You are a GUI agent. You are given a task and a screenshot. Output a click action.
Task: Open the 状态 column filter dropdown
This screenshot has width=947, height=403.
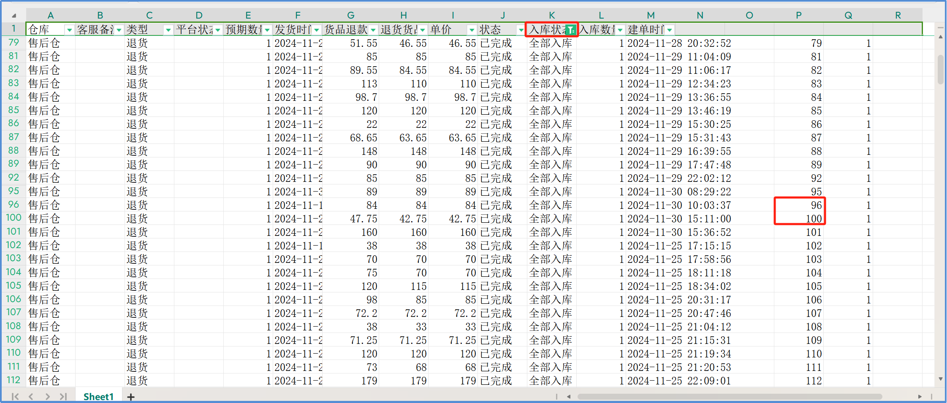point(521,30)
